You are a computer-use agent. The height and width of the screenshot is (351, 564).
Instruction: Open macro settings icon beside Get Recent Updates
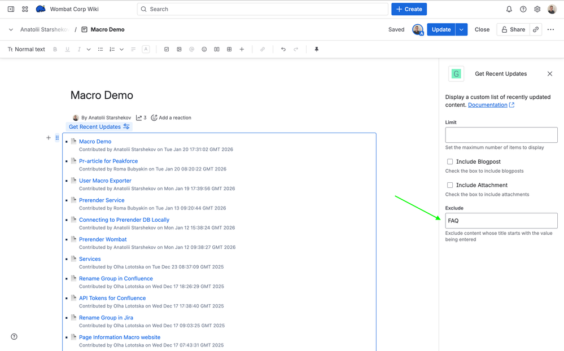(126, 126)
